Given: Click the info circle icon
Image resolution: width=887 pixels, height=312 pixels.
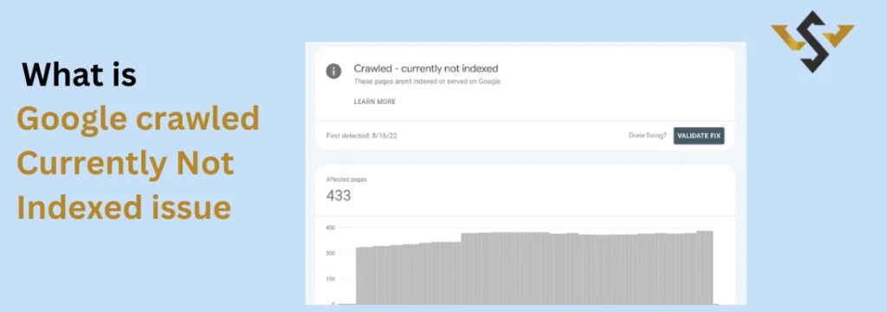Looking at the screenshot, I should click(x=333, y=72).
